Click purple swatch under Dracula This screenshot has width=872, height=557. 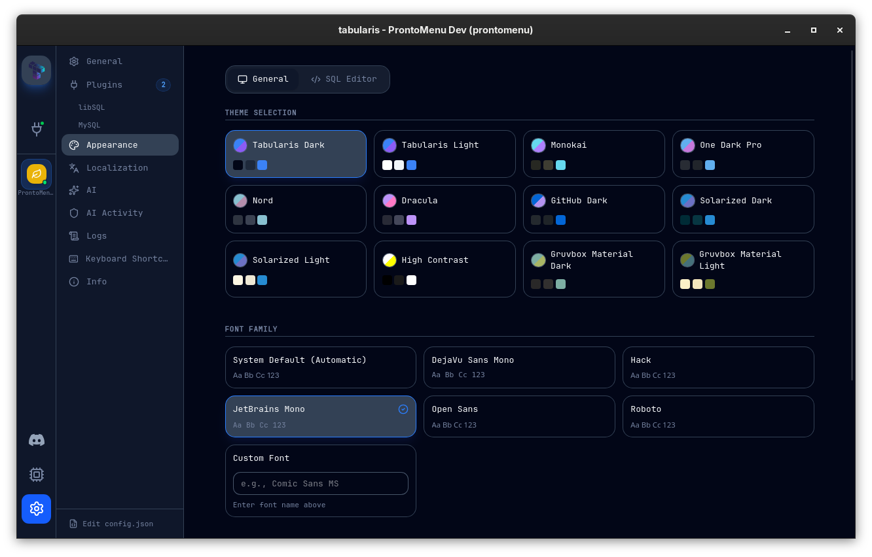point(411,220)
